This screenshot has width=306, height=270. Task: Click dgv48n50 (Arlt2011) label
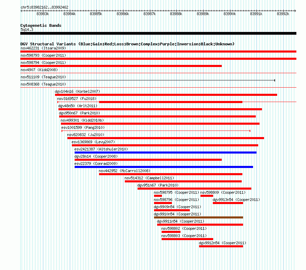click(78, 106)
